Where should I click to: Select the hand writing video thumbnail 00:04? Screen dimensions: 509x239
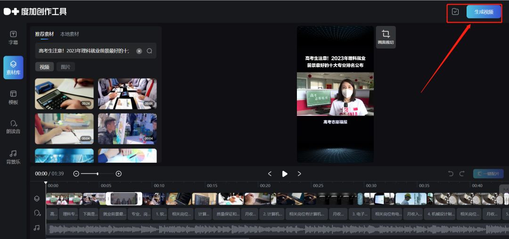click(x=64, y=129)
